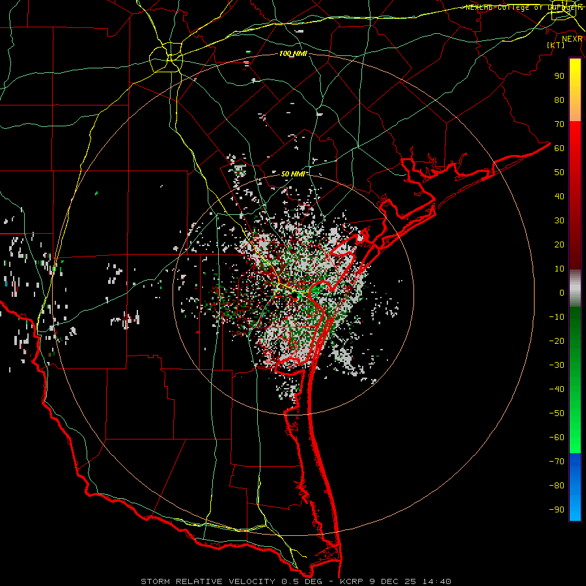The image size is (586, 586).
Task: Click the gray near-zero color bar segment
Action: coord(575,288)
